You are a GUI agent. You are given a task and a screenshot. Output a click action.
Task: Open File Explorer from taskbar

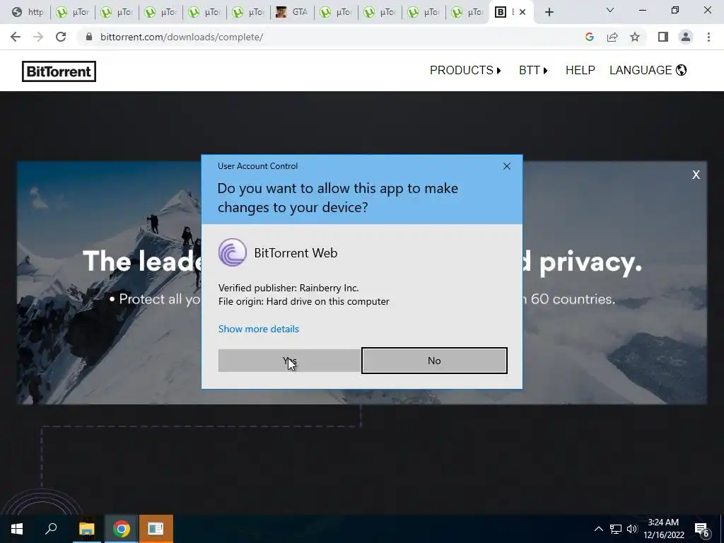[86, 529]
